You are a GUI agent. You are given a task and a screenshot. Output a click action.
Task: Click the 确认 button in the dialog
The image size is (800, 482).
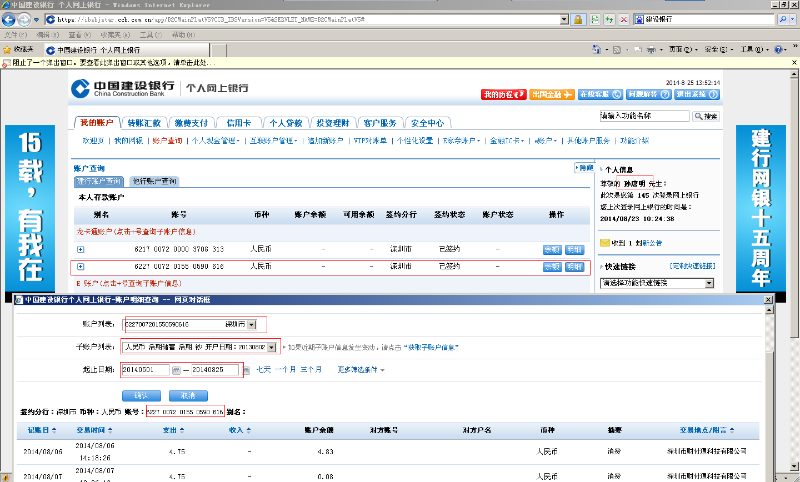tap(141, 395)
